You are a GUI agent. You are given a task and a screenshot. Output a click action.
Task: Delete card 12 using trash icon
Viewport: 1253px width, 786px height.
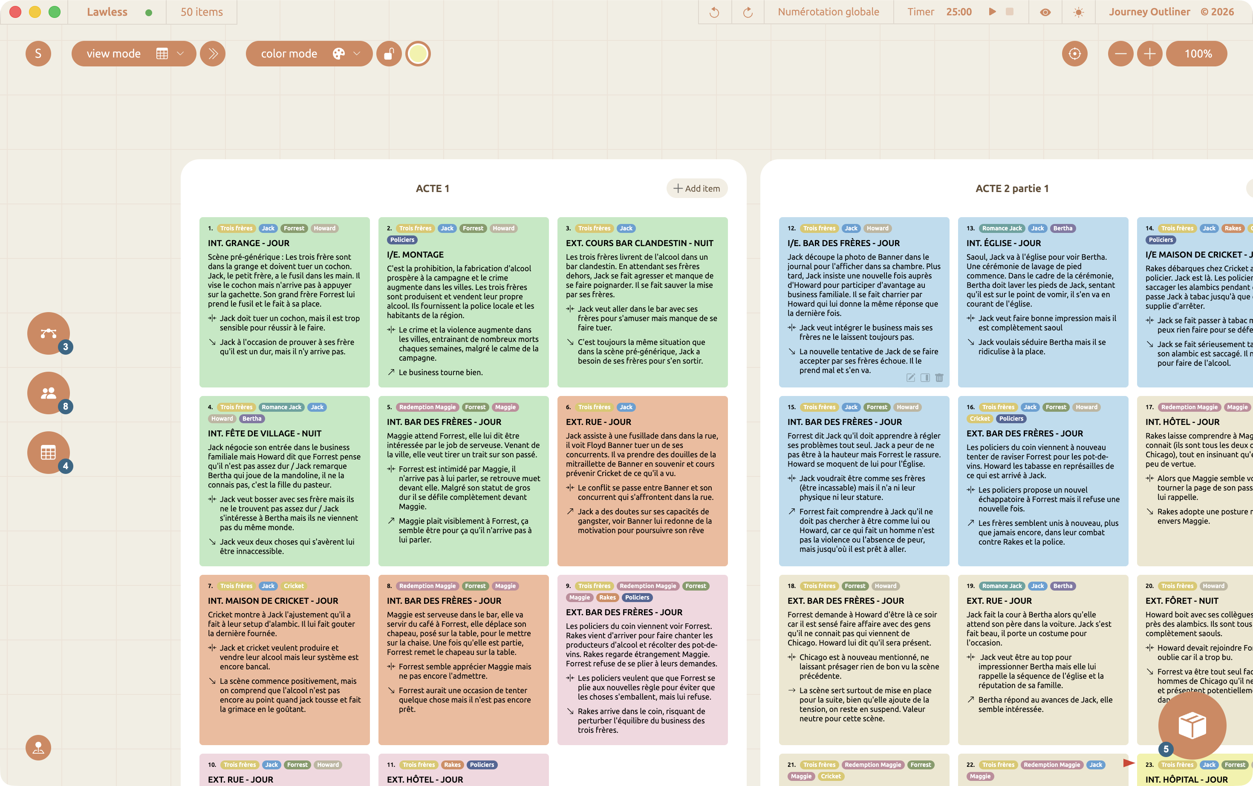pos(939,378)
